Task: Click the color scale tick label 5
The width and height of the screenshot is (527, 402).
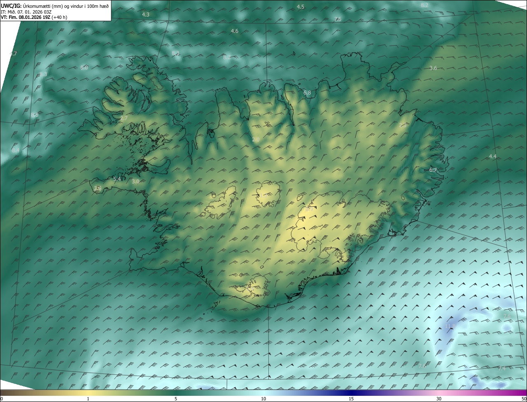Action: tap(176, 399)
